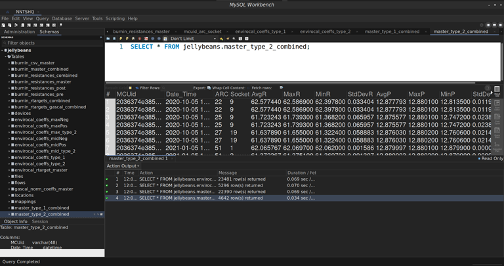This screenshot has height=266, width=504.
Task: Toggle the right sidebar panel visibility
Action: (x=501, y=25)
